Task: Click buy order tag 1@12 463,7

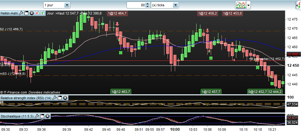Action: 121,92
